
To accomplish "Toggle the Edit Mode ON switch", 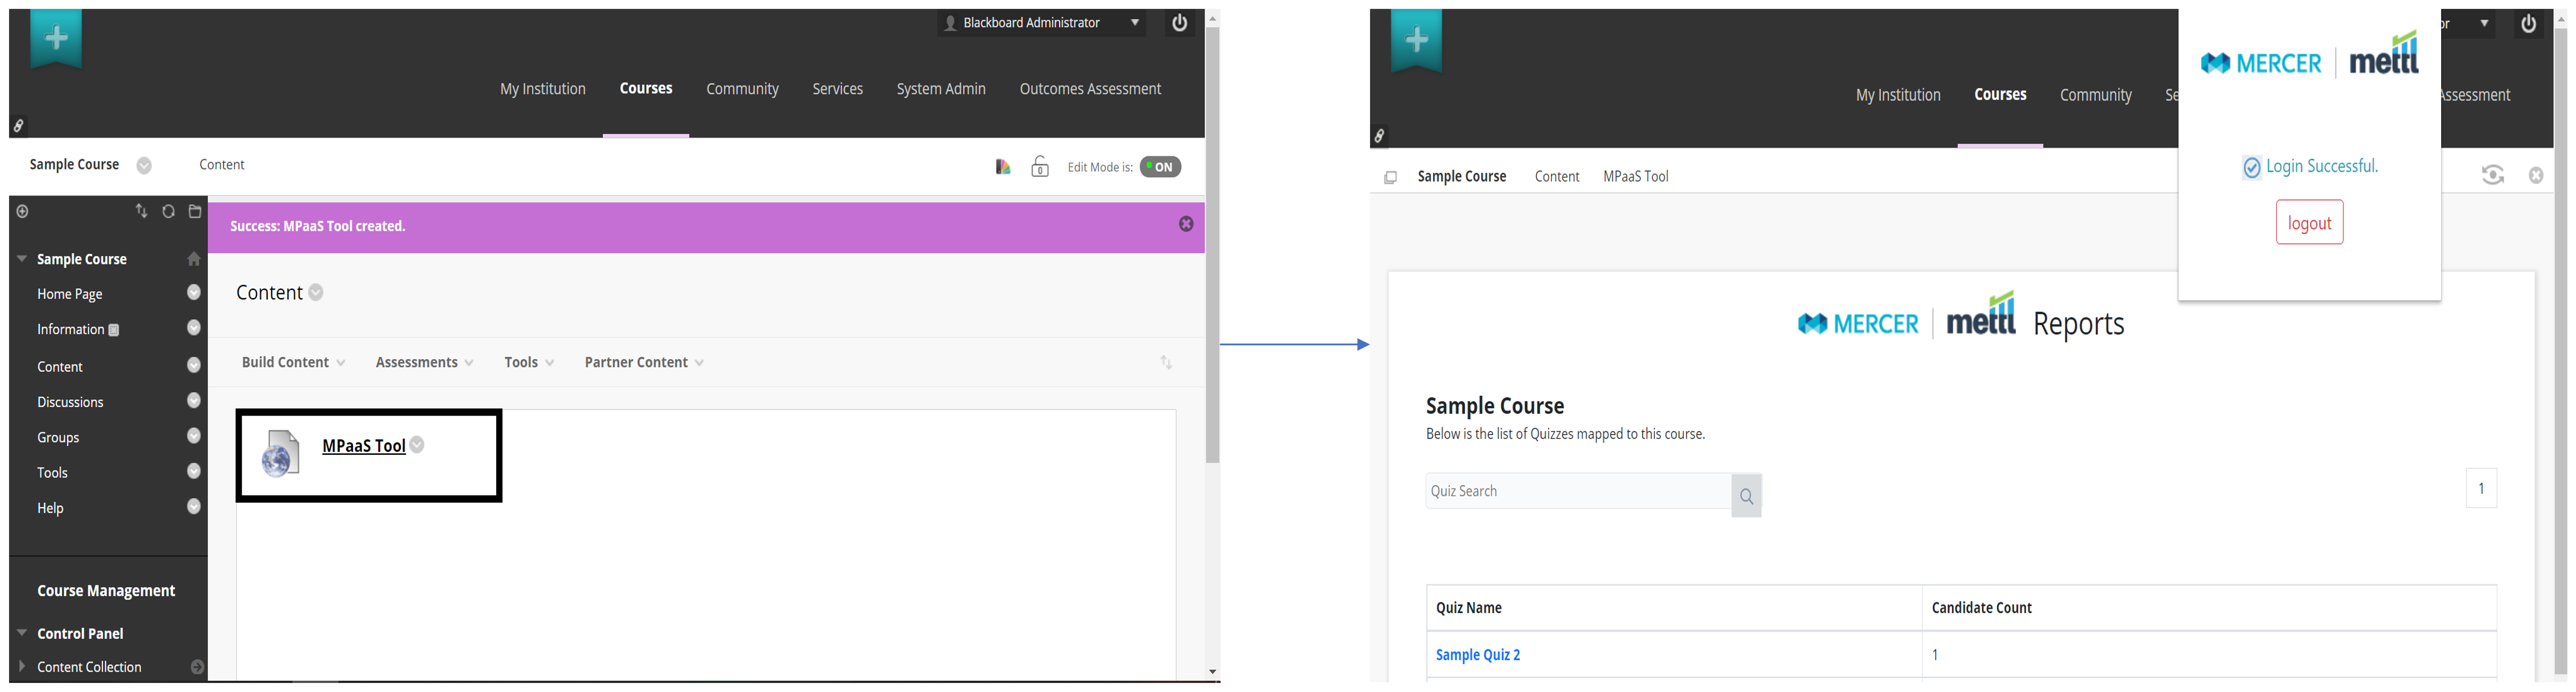I will click(1160, 167).
